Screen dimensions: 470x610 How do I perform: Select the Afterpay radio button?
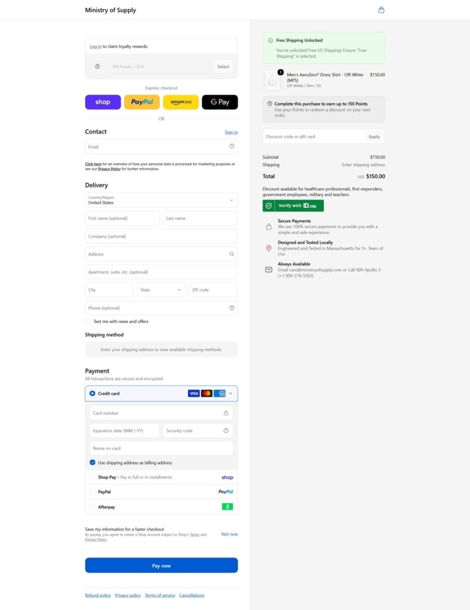pos(92,507)
